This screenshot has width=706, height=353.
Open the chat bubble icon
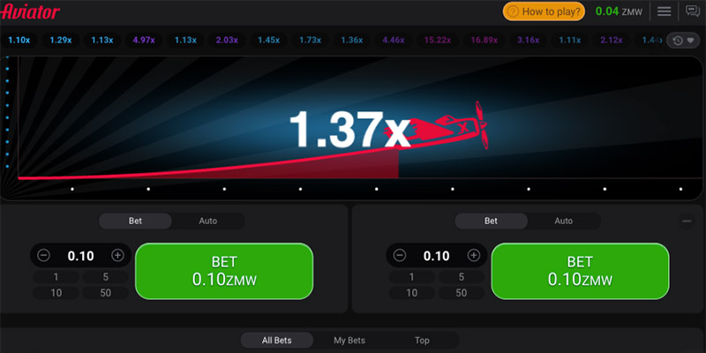coord(693,11)
